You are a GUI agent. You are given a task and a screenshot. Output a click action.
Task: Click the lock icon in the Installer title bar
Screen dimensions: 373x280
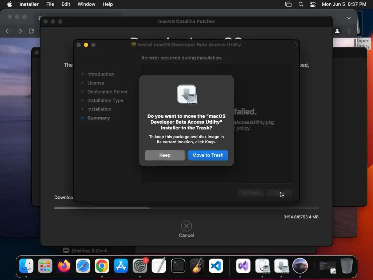coord(295,44)
